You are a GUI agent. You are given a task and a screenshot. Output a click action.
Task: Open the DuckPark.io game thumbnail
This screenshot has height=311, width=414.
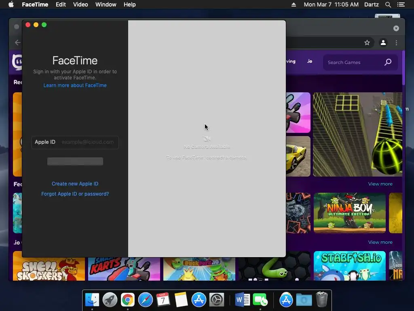199,269
